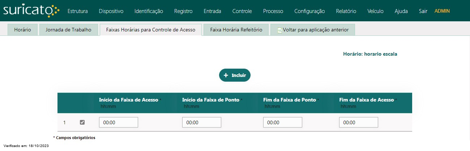Focus the Fim da Faixa de Acesso input
Screen dimensions: 470x151
pyautogui.click(x=359, y=122)
